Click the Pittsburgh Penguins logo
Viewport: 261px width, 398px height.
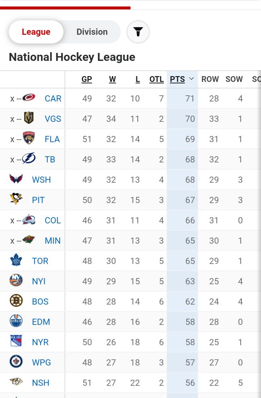[x=16, y=199]
